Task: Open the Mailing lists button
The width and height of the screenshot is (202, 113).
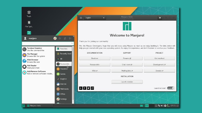Action: coord(127,71)
